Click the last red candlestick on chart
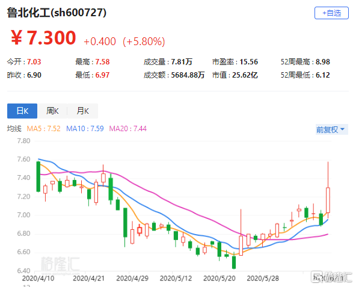This screenshot has width=356, height=287. pyautogui.click(x=328, y=200)
